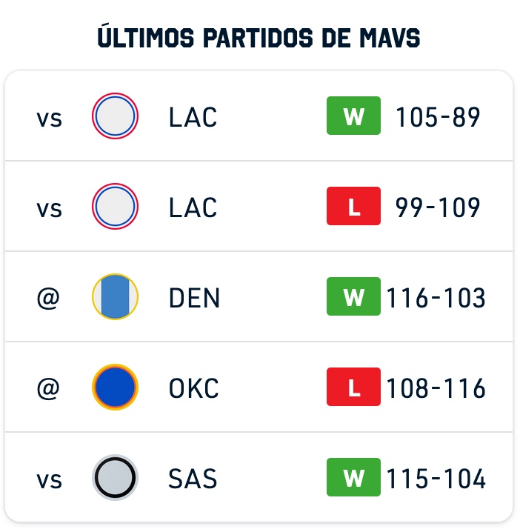This screenshot has height=532, width=520.
Task: Click the Clippers logo in the 105-89 row
Action: click(x=115, y=116)
